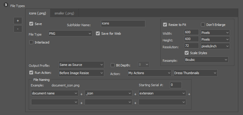Click the Starting Serial # field

(176, 85)
